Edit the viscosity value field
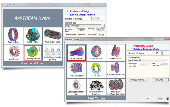The width and height of the screenshot is (170, 107). pyautogui.click(x=100, y=35)
